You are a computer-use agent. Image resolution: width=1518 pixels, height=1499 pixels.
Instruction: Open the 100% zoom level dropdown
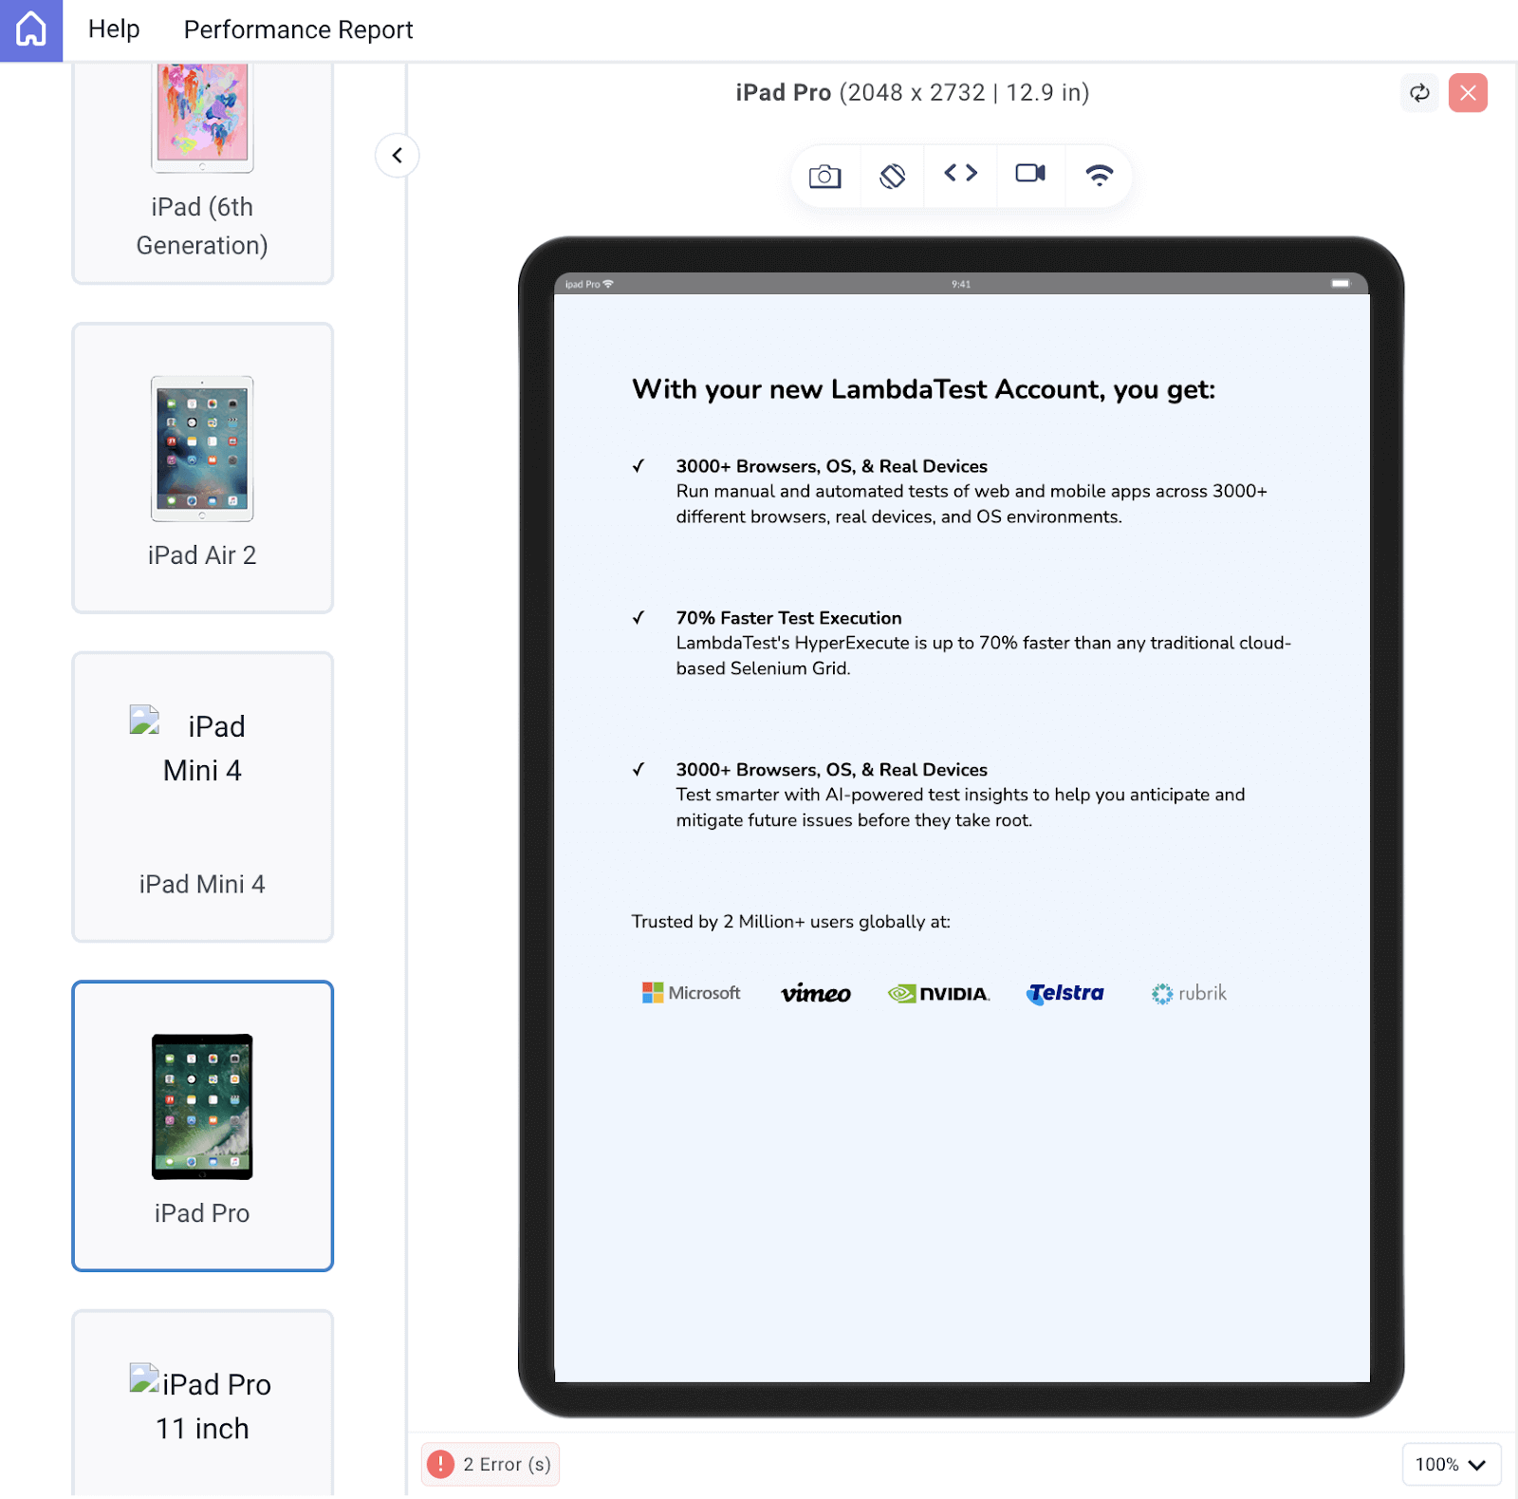[x=1451, y=1464]
